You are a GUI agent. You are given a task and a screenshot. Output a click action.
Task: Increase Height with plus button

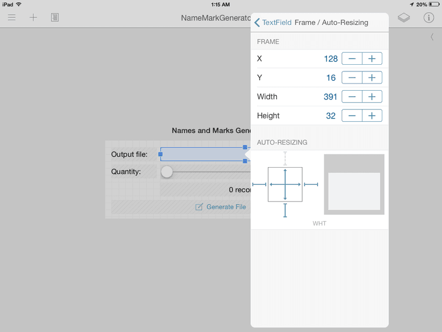[x=372, y=116]
